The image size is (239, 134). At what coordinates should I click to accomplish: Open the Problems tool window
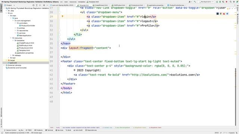pos(38,130)
